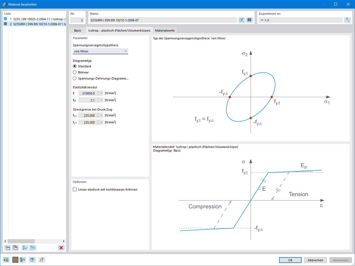Screen dimensions: 355x266
Task: Click the gray color square of material 2
Action: [5, 24]
